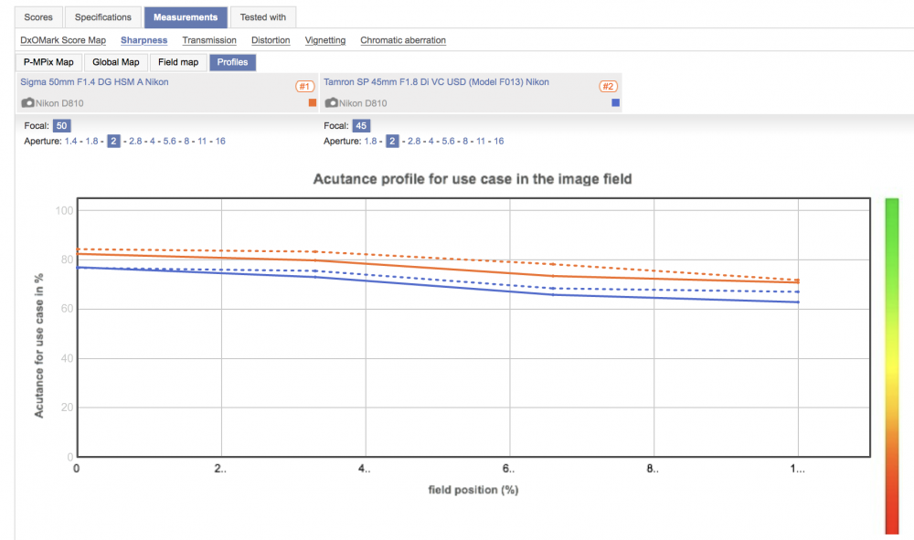Select focal length 50 for Sigma
This screenshot has height=540, width=914.
coord(62,126)
